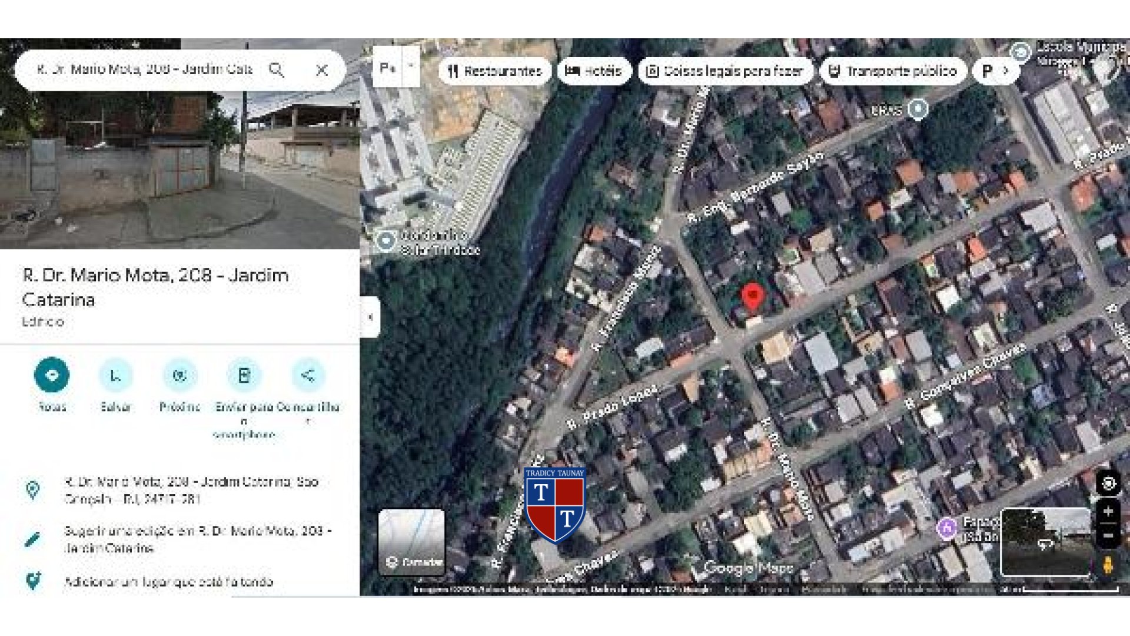Click the Salvar bookmark icon
Viewport: 1130px width, 636px height.
[116, 375]
